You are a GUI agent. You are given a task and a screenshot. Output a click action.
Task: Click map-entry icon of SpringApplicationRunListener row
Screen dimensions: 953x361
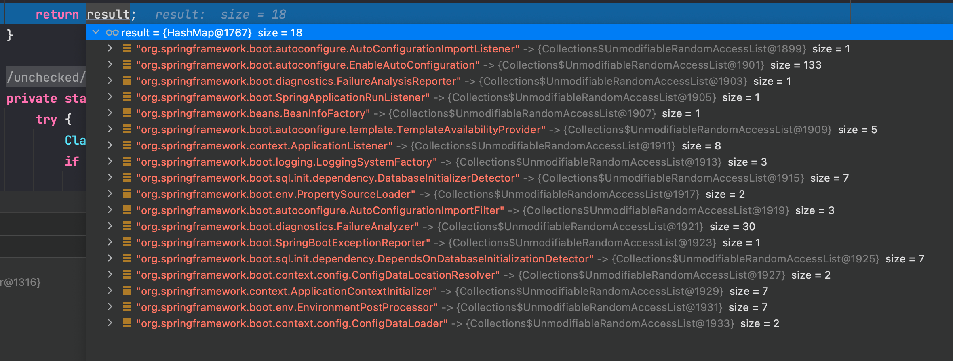(127, 97)
